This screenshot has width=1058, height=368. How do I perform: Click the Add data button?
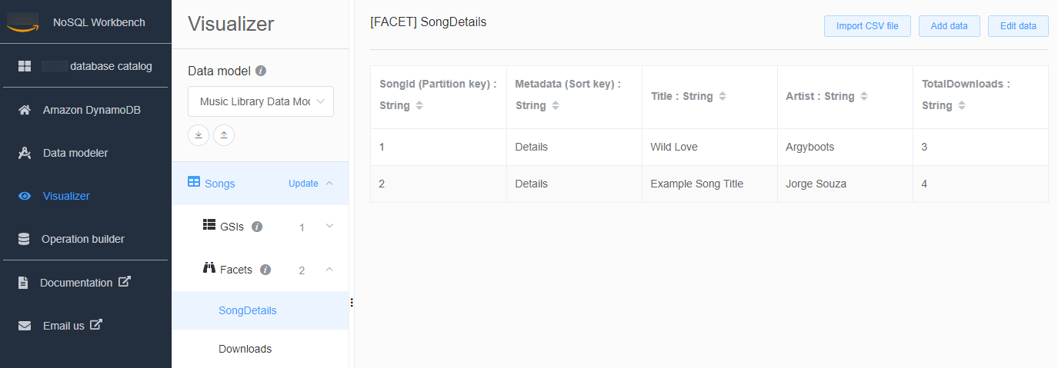pyautogui.click(x=949, y=26)
